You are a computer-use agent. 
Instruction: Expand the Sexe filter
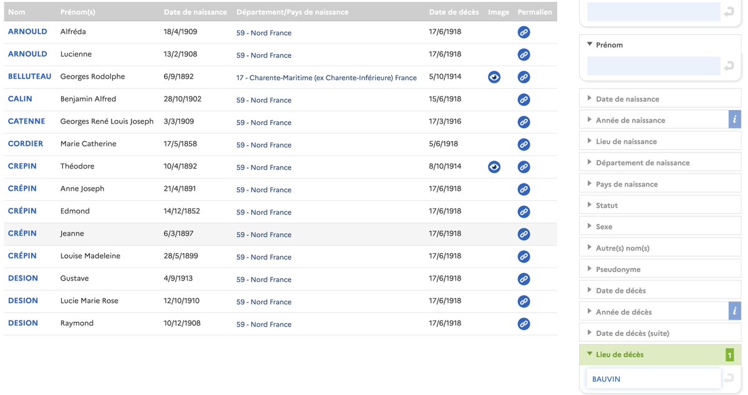(x=660, y=226)
